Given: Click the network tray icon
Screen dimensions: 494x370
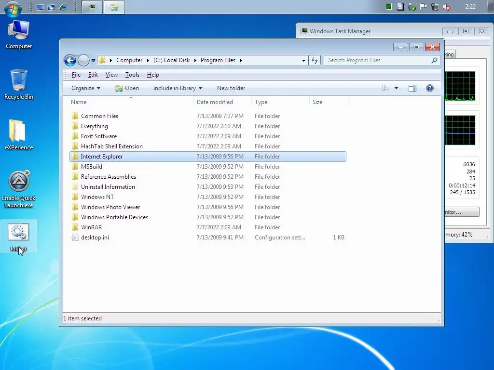Looking at the screenshot, I should (x=435, y=7).
